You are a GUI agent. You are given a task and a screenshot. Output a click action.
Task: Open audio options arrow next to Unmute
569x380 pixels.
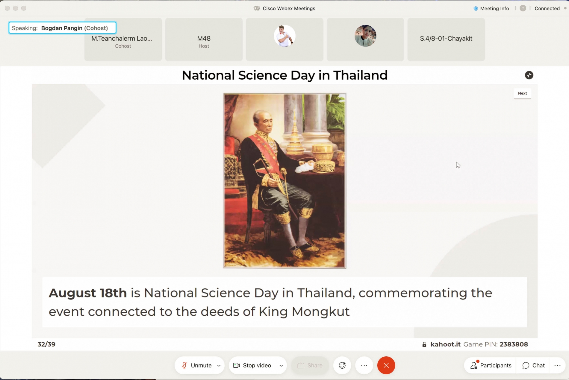[x=219, y=366]
